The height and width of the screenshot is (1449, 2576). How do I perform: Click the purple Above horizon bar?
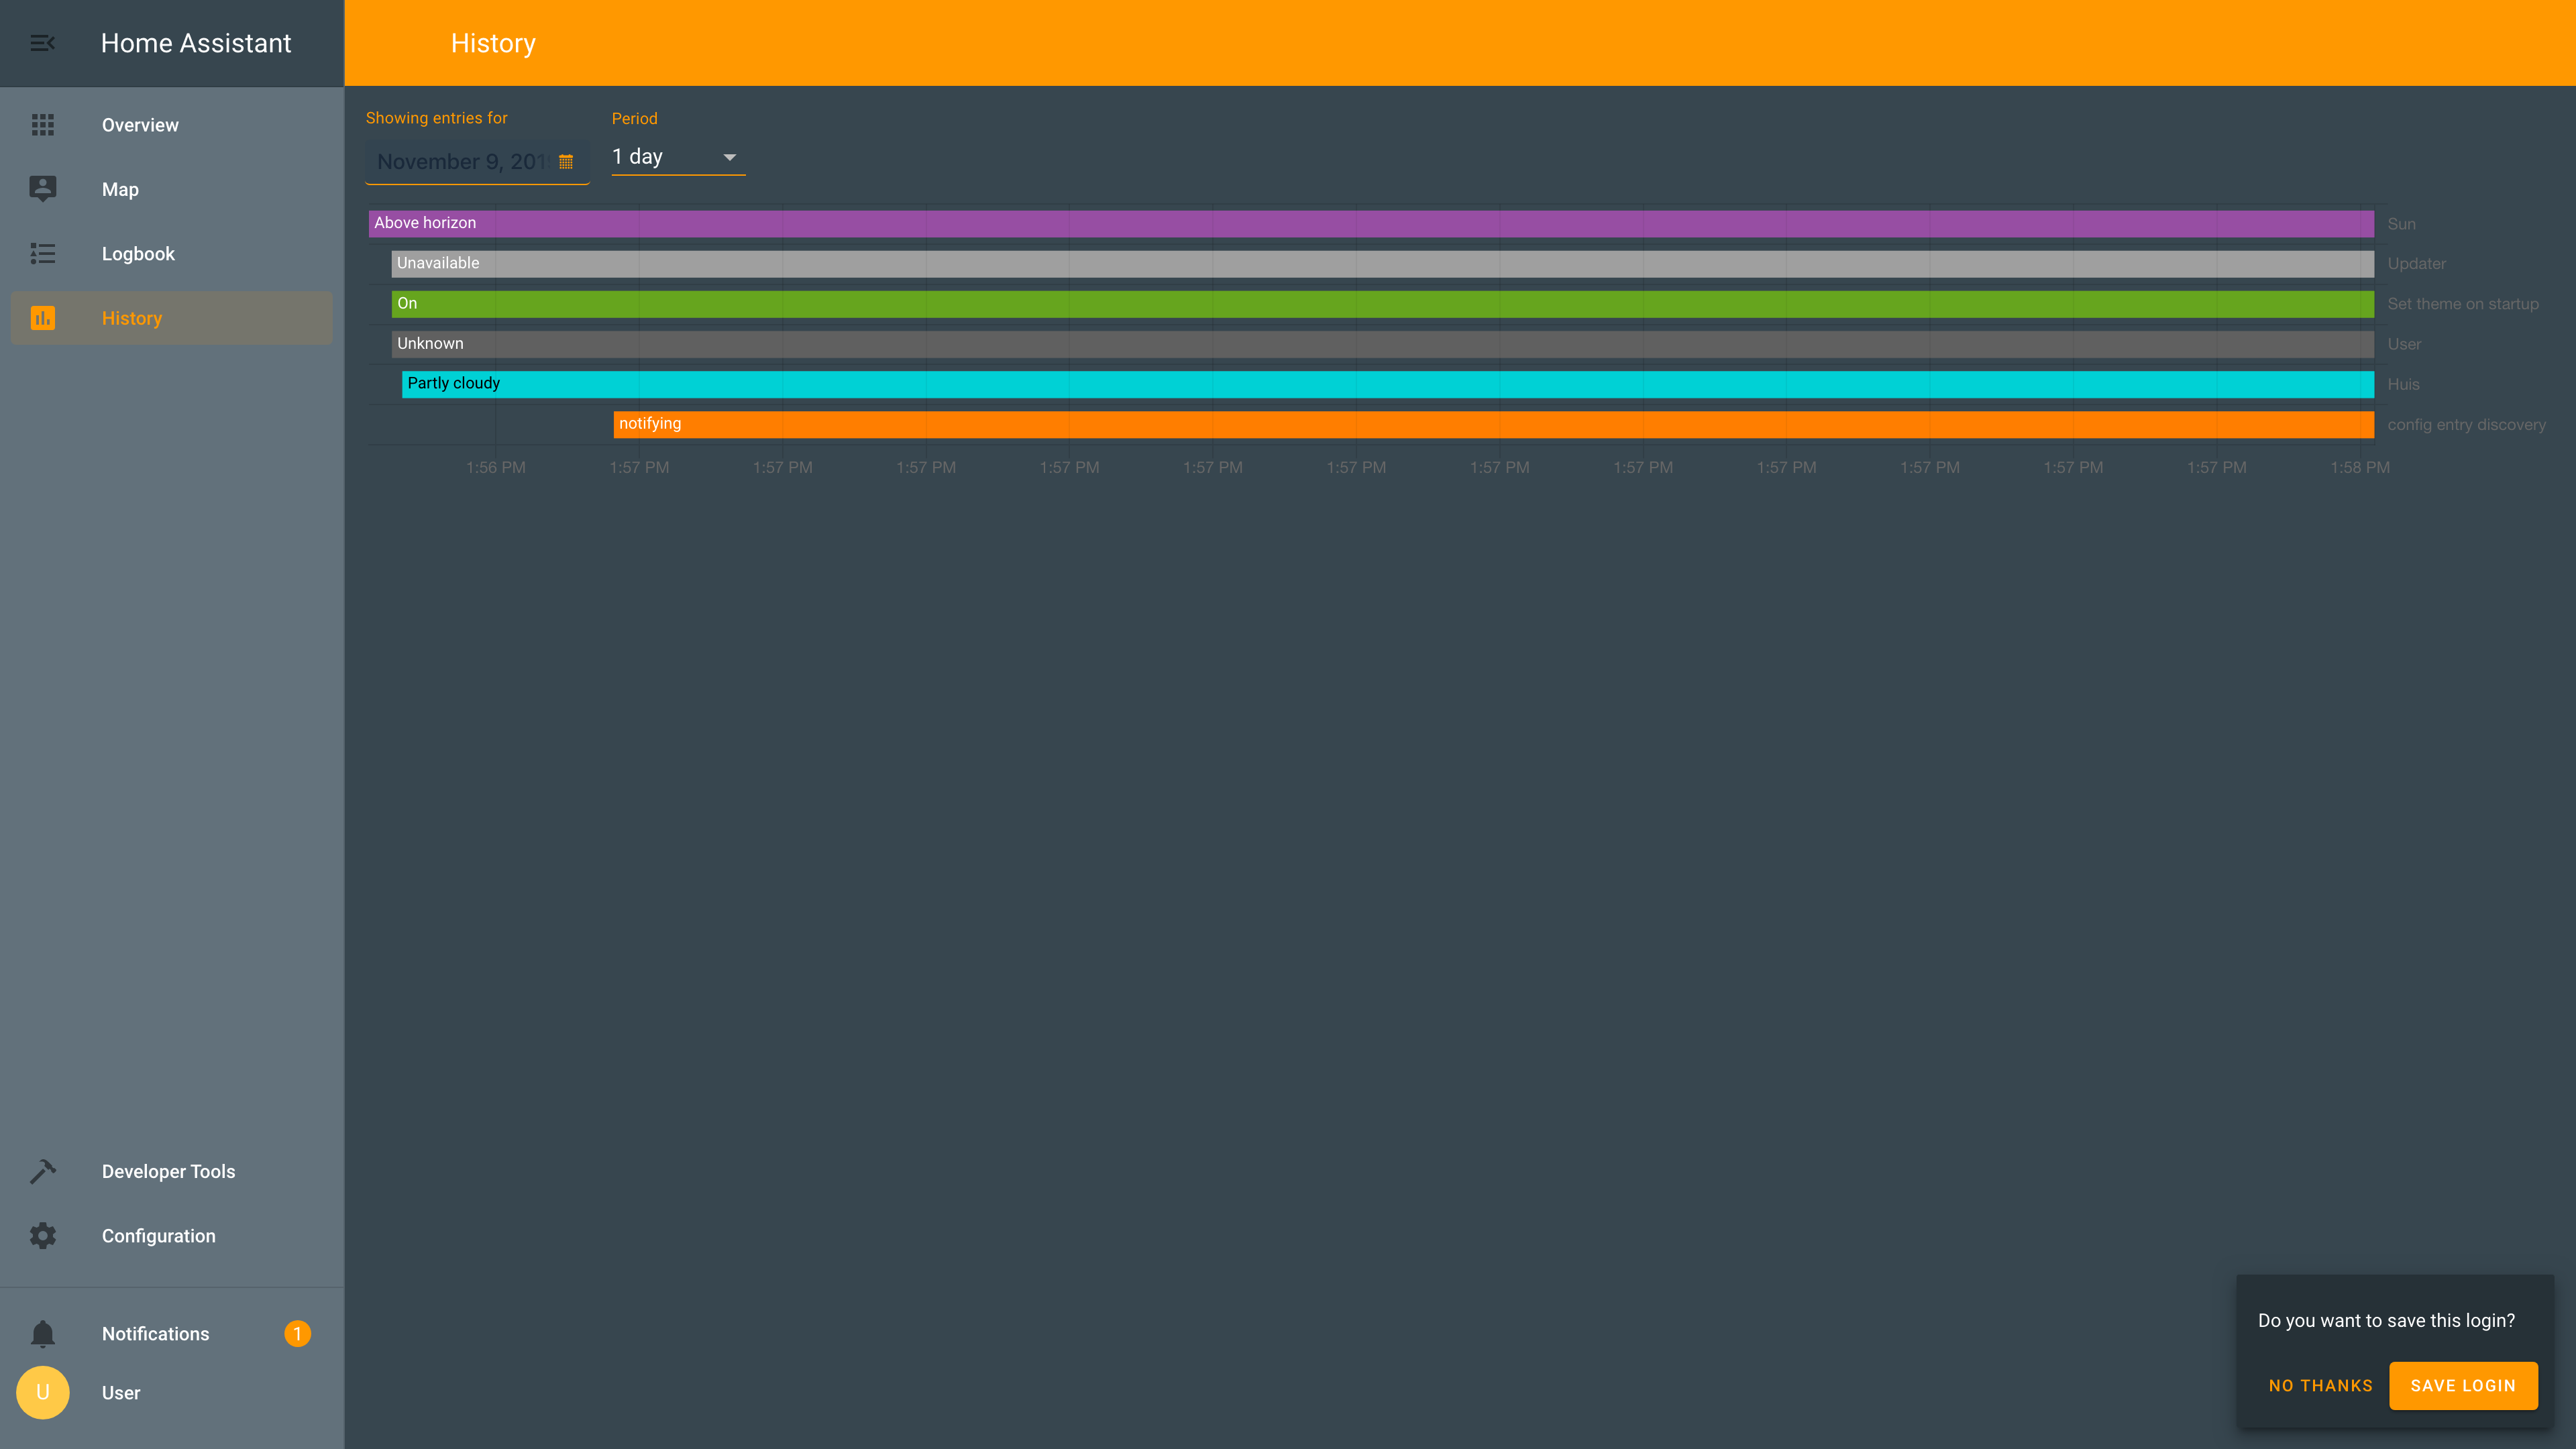click(1370, 223)
